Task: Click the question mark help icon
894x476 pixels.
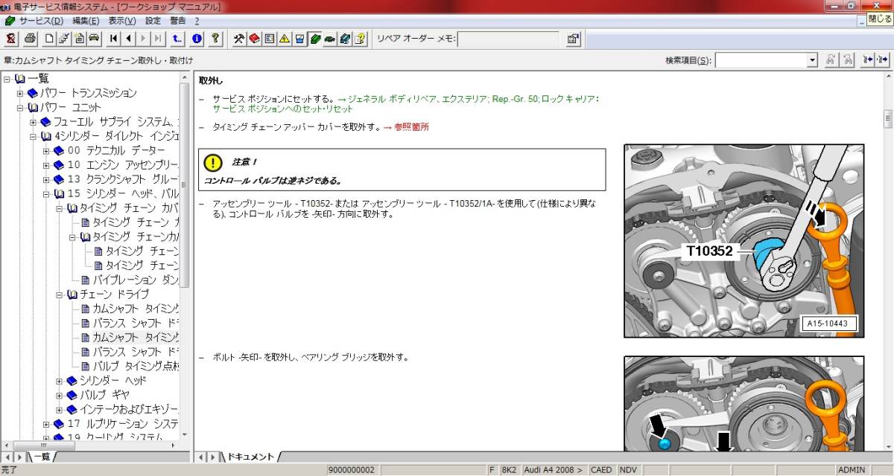Action: tap(215, 39)
